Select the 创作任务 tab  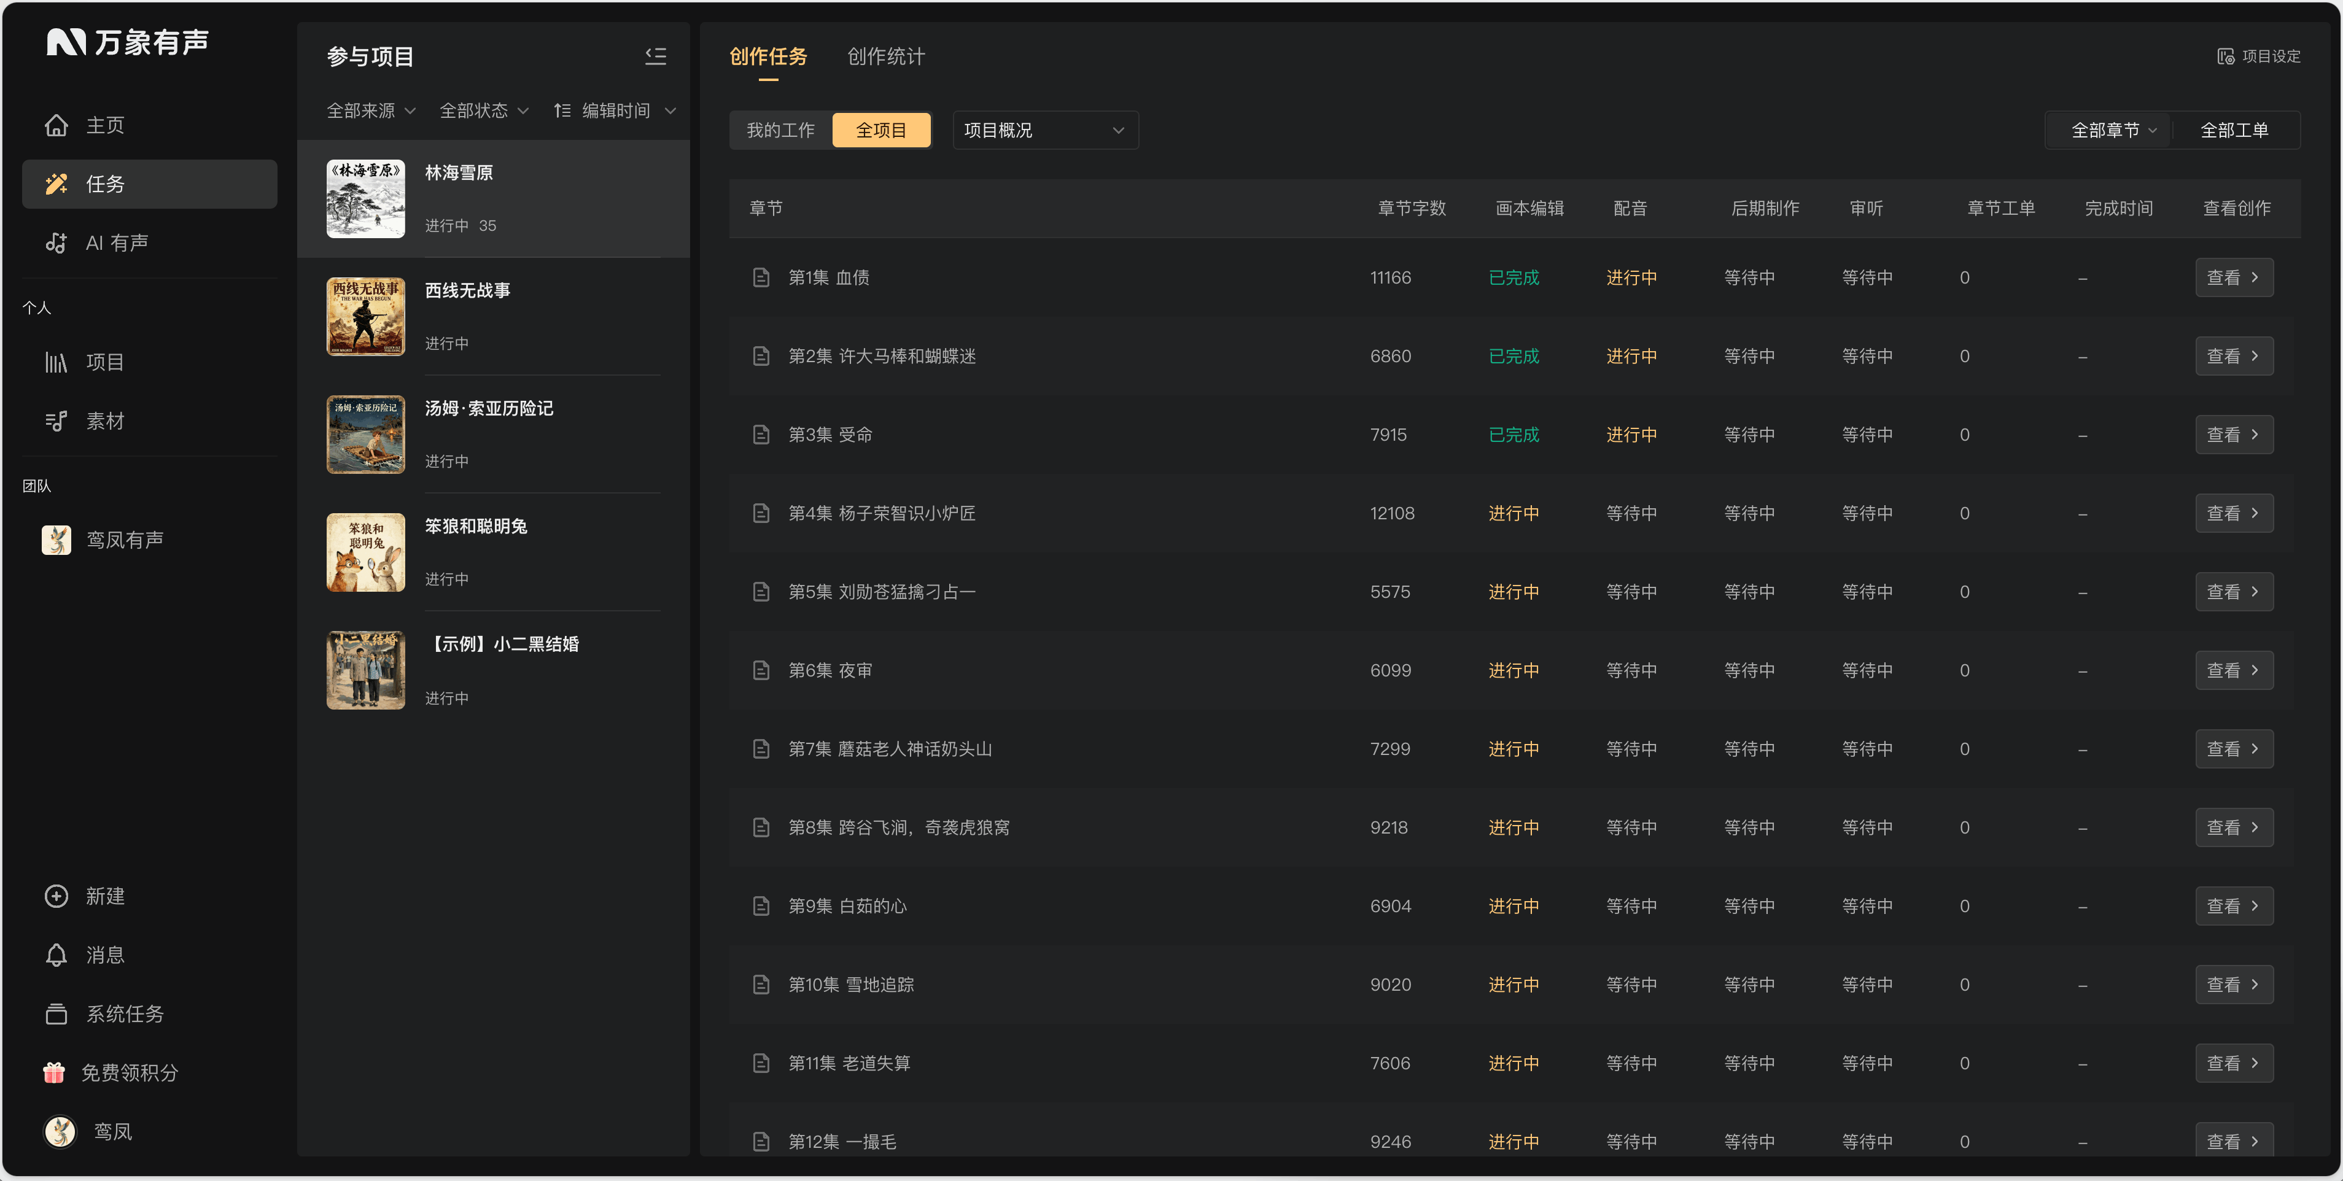click(x=767, y=56)
